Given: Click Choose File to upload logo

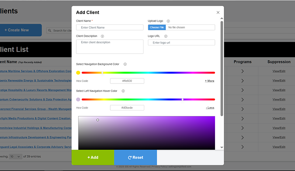Looking at the screenshot, I should pyautogui.click(x=157, y=27).
